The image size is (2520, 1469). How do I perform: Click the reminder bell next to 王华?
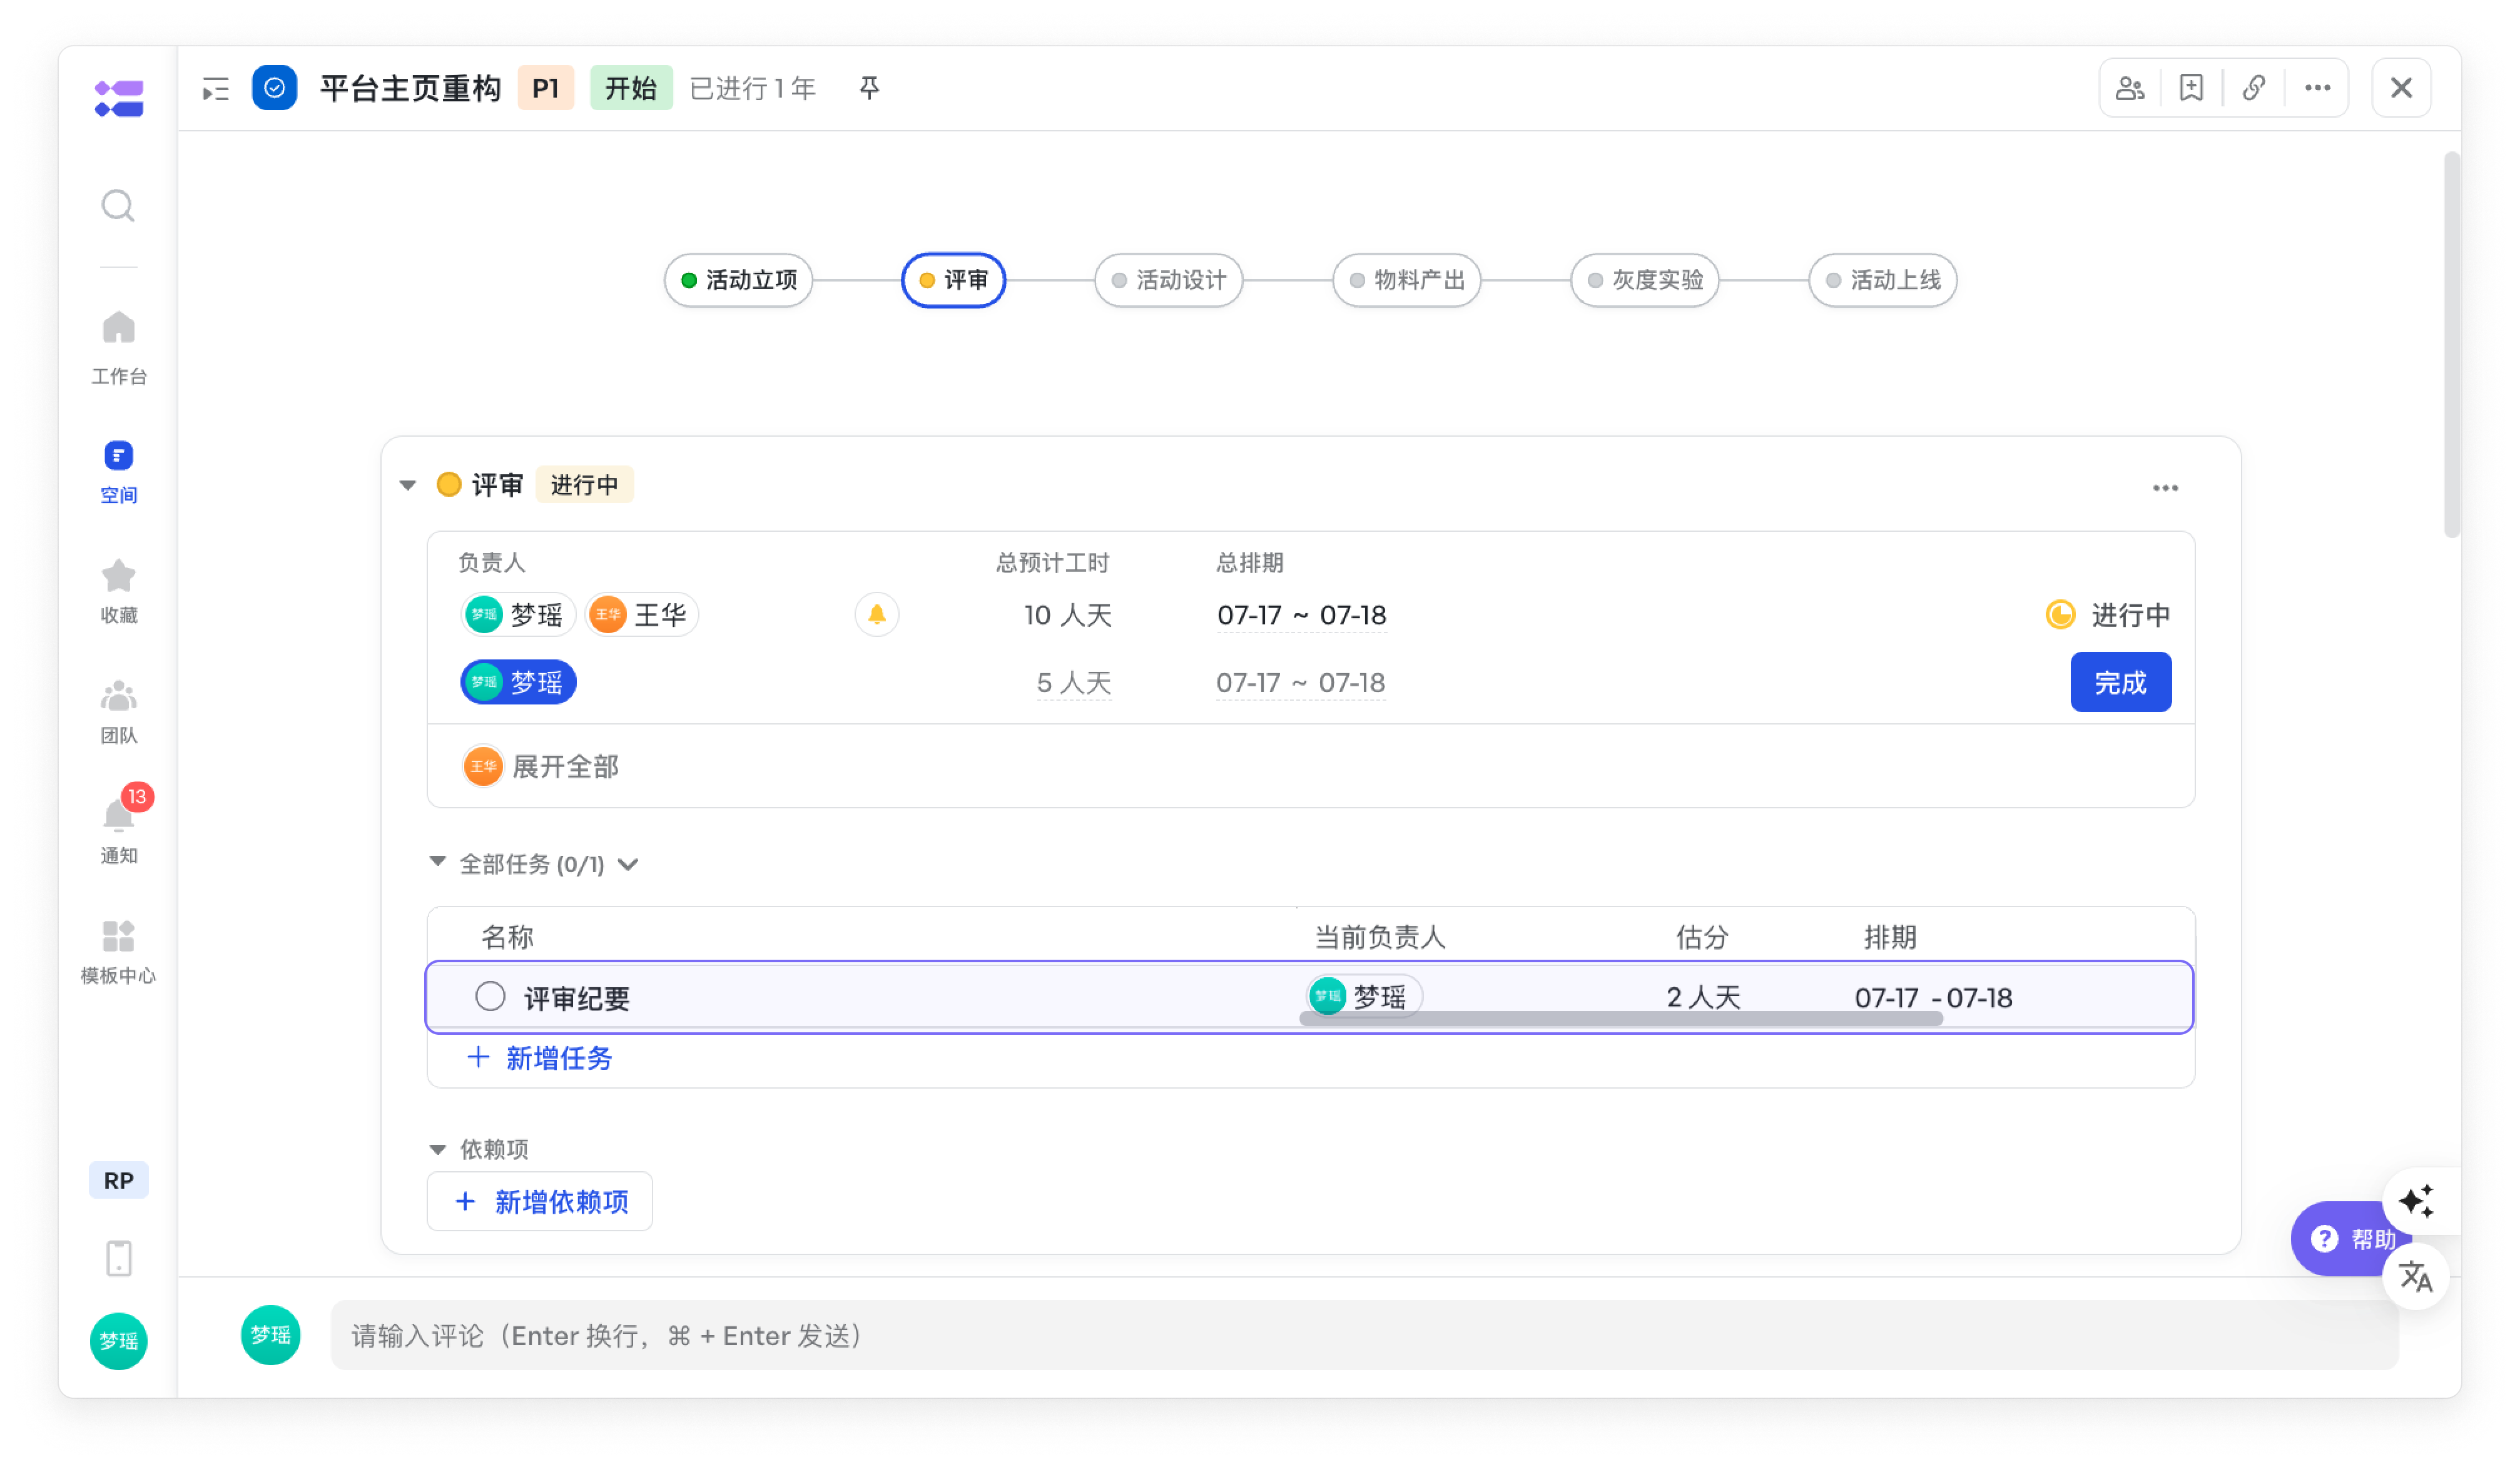[x=877, y=615]
